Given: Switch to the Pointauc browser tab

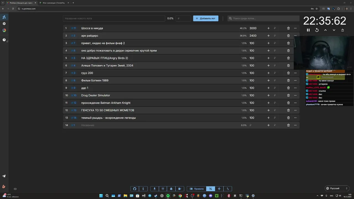Looking at the screenshot, I should (x=21, y=3).
